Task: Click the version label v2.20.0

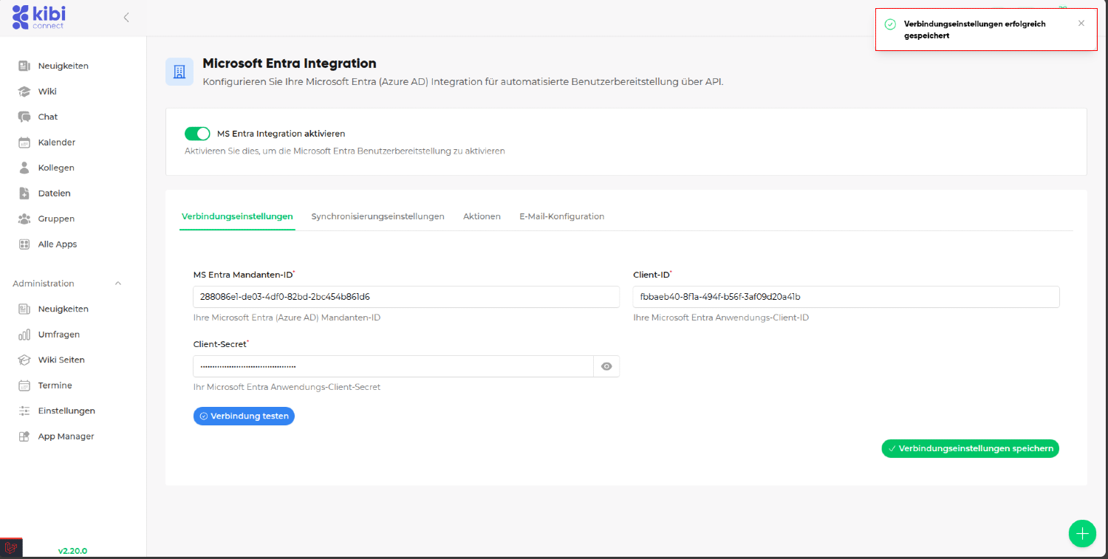Action: tap(72, 551)
